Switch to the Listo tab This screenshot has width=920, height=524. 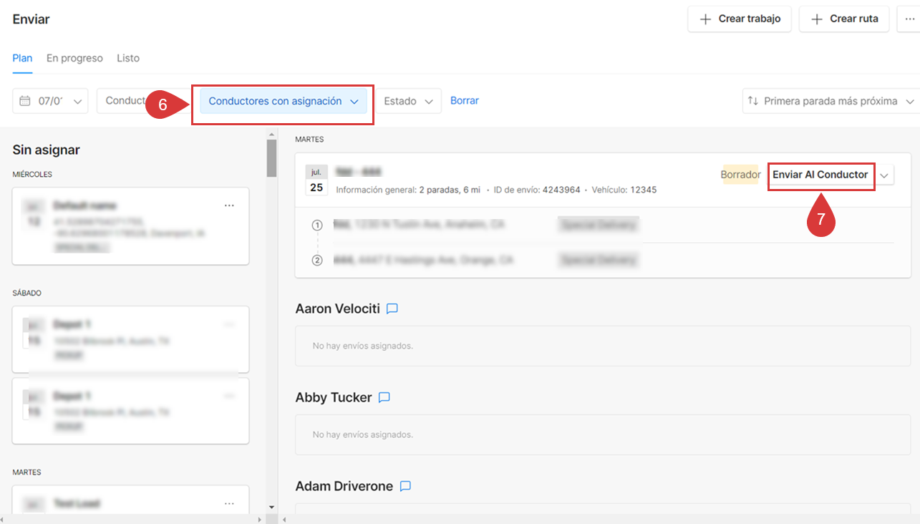(128, 58)
